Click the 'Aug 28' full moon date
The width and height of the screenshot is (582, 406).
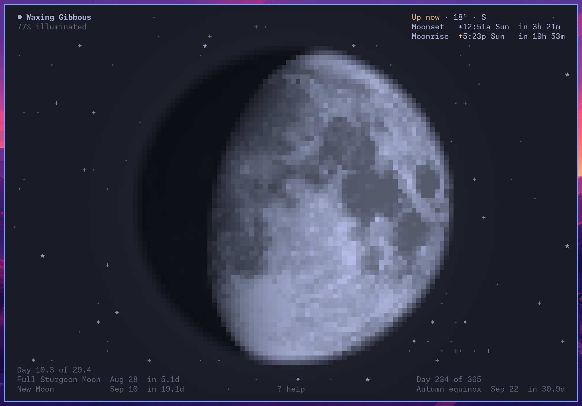(124, 379)
